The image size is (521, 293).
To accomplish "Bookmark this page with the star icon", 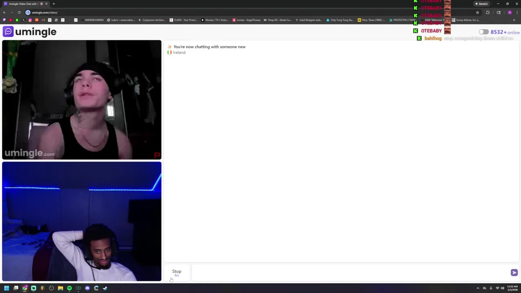I will tap(477, 12).
